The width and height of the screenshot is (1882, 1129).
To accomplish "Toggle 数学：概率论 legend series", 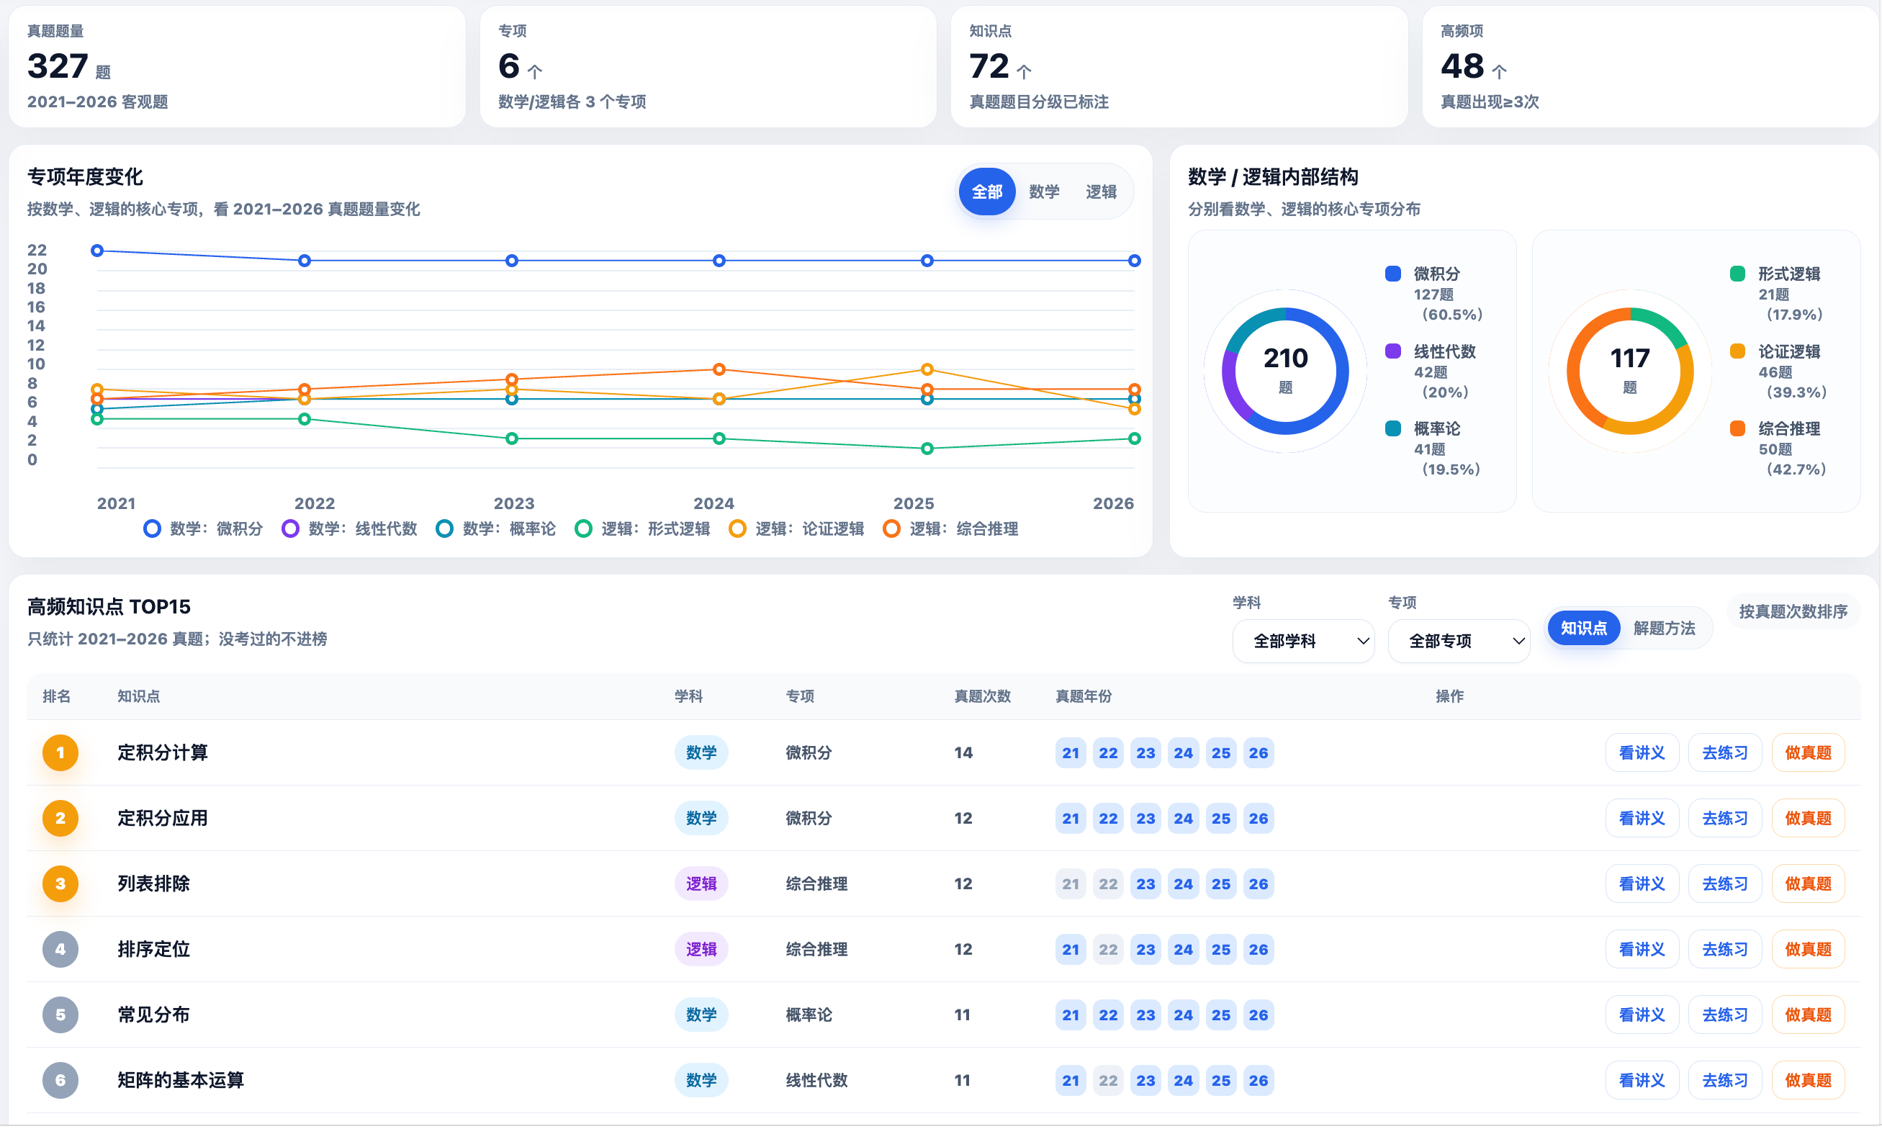I will [x=496, y=528].
